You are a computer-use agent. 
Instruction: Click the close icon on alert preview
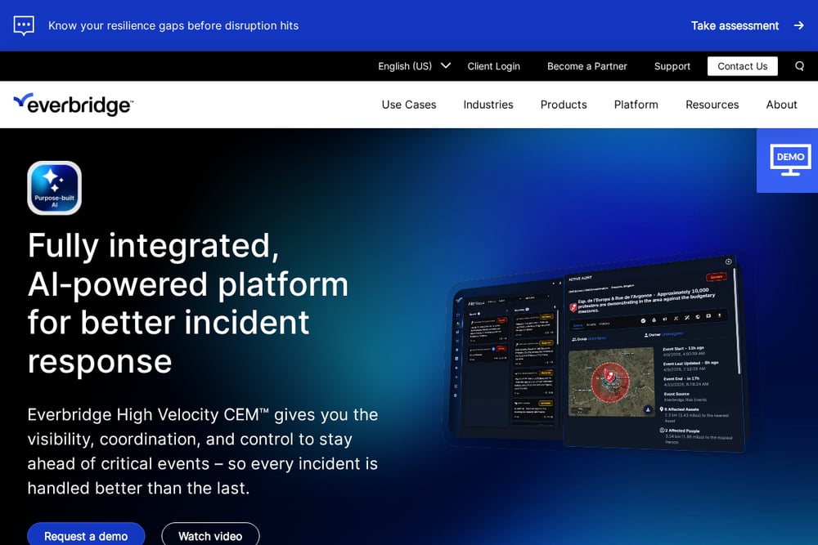(728, 261)
